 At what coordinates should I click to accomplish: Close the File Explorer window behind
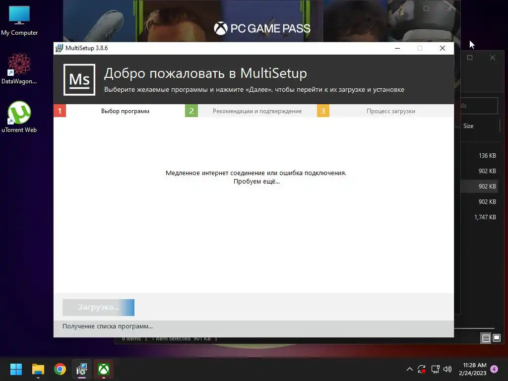493,58
